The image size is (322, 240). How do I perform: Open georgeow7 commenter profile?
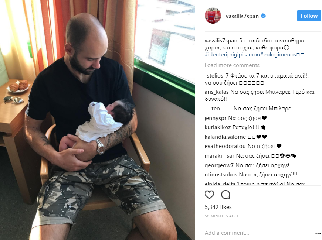tap(219, 165)
